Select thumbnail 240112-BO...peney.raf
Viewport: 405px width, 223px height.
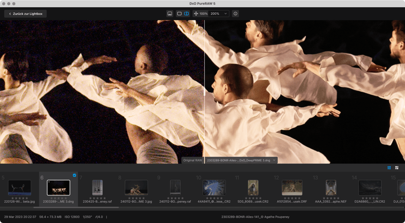point(175,187)
